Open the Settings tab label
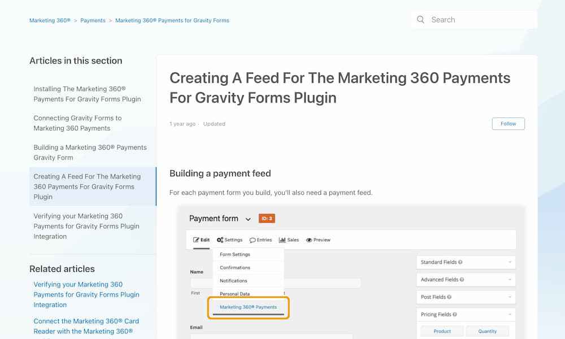565x339 pixels. coord(233,240)
